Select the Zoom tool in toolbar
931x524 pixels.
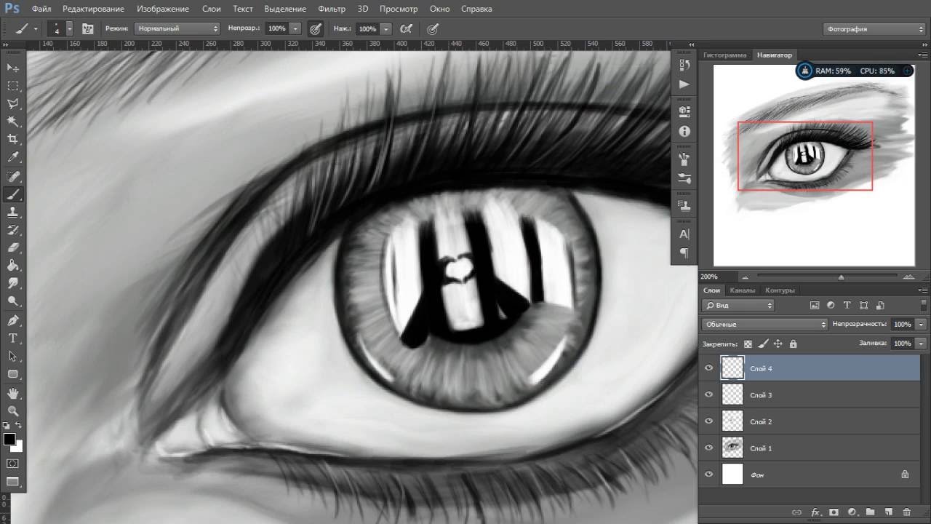13,411
